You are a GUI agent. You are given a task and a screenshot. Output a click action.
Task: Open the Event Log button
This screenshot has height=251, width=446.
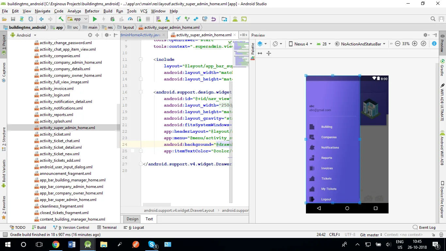(424, 227)
